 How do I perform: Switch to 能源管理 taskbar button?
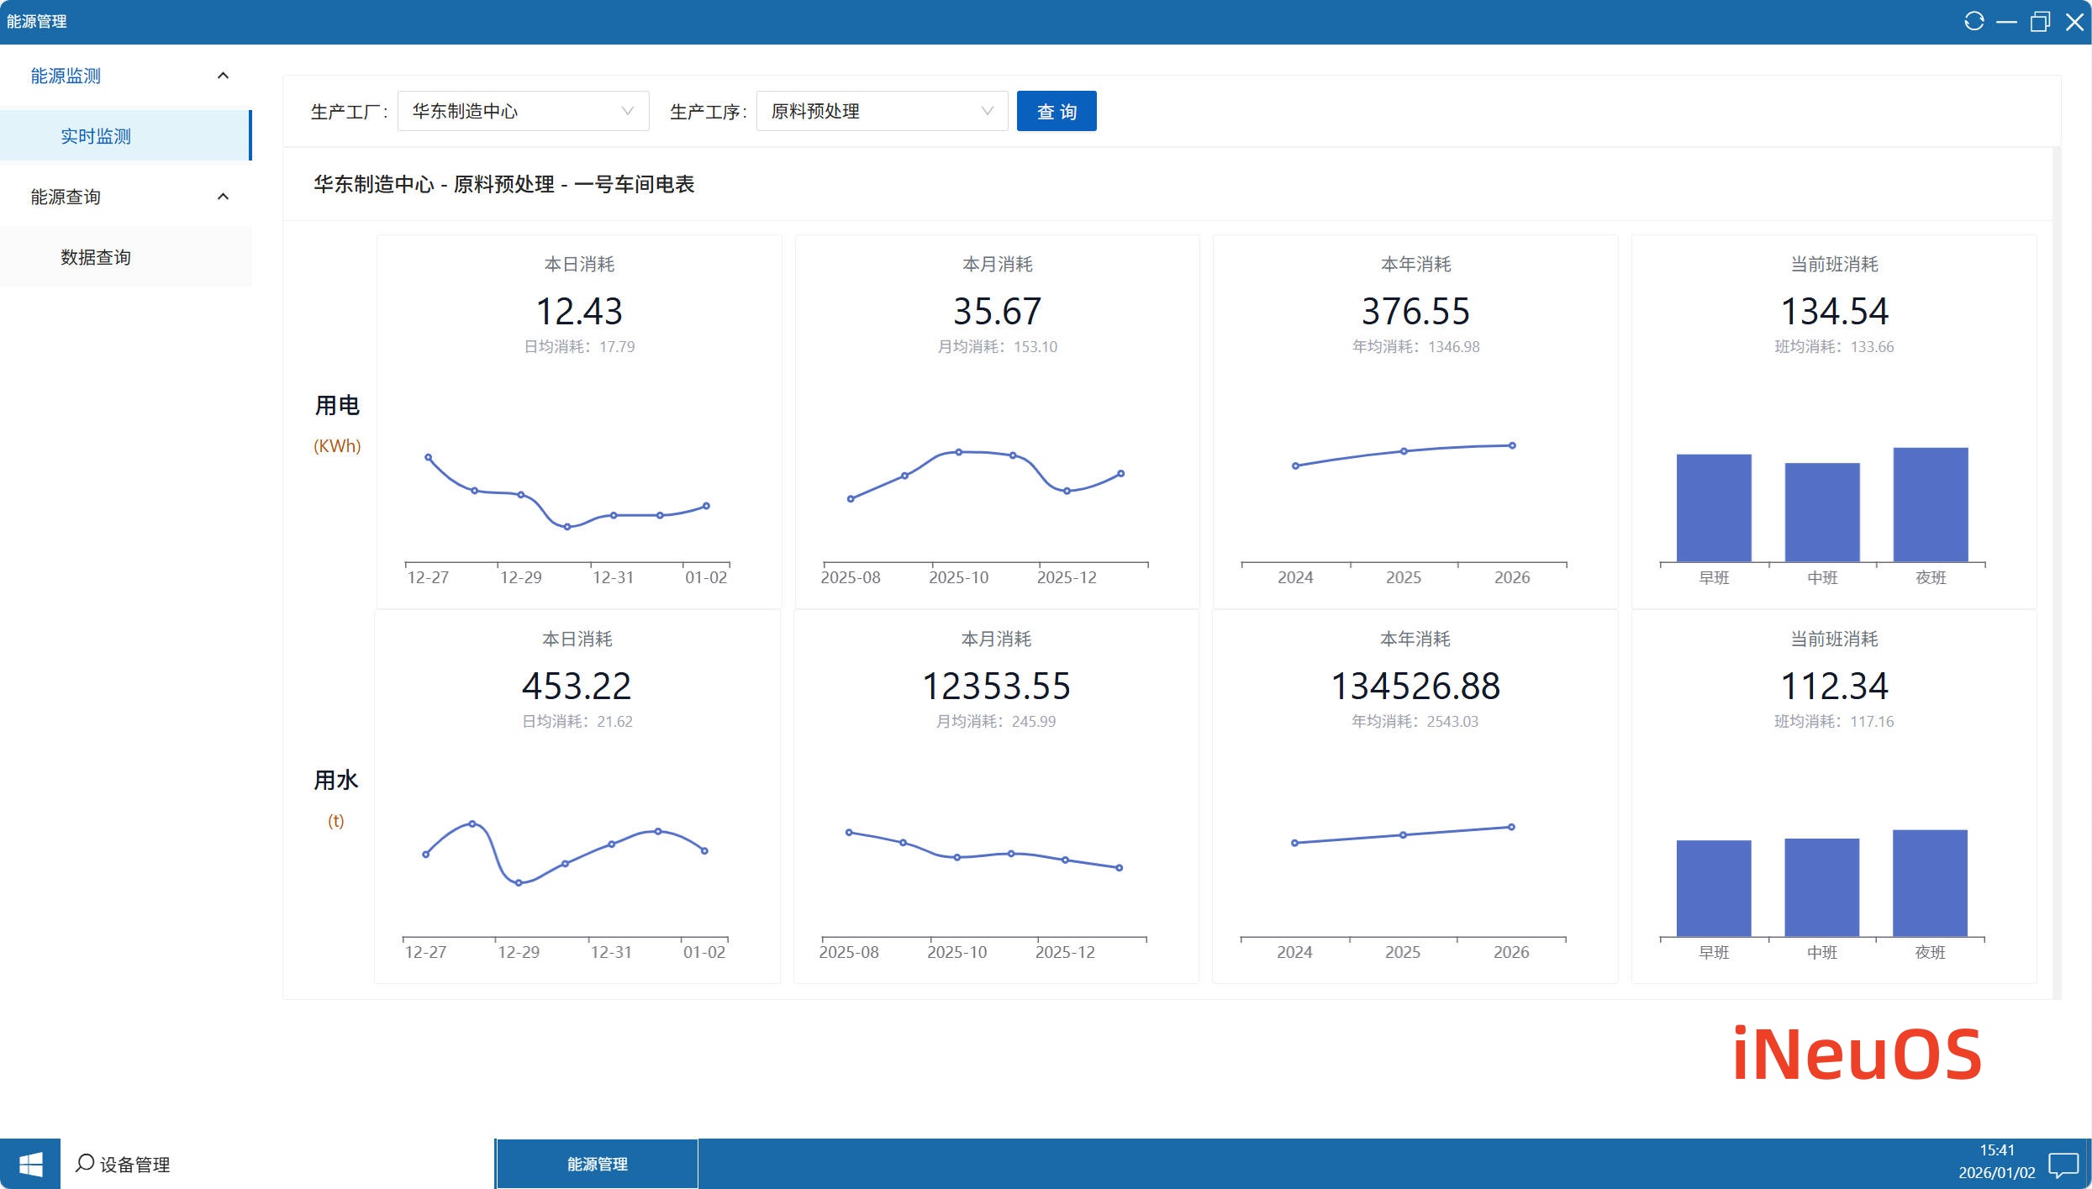pyautogui.click(x=597, y=1164)
